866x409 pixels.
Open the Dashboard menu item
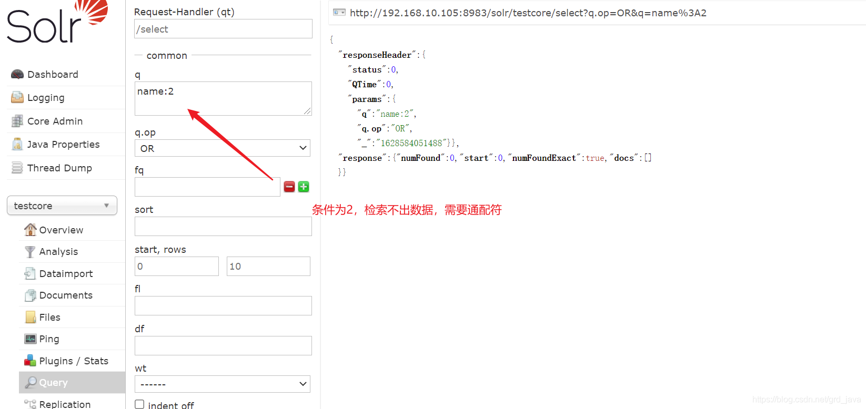tap(53, 75)
